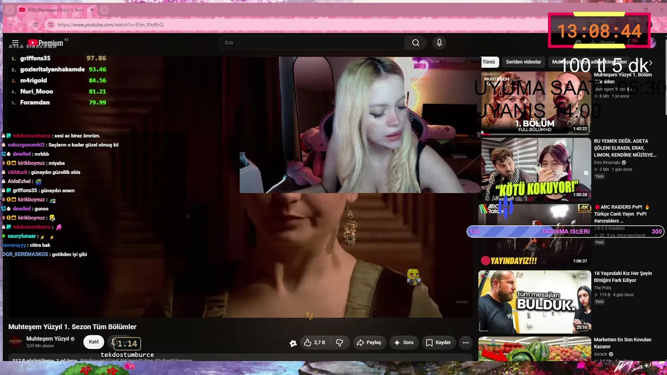Click the search magnifier button
The image size is (667, 375).
click(415, 43)
